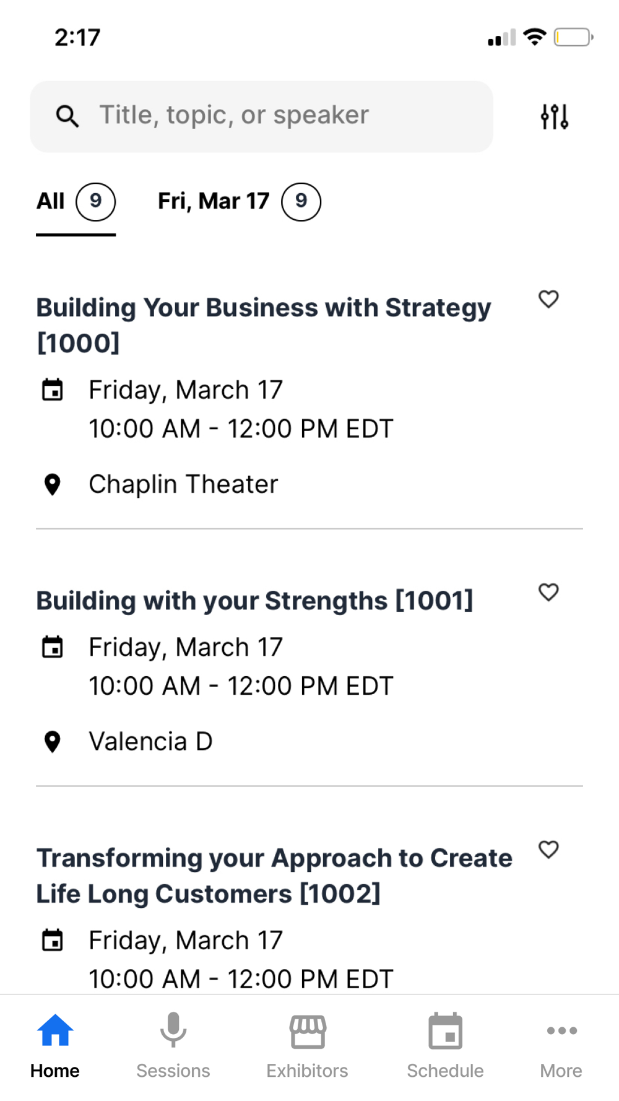Open the Schedule calendar tab

pyautogui.click(x=445, y=1031)
